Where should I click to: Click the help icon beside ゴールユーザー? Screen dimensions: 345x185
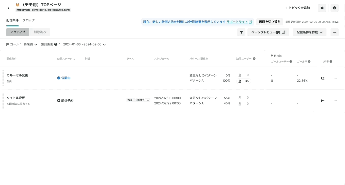coord(291,61)
